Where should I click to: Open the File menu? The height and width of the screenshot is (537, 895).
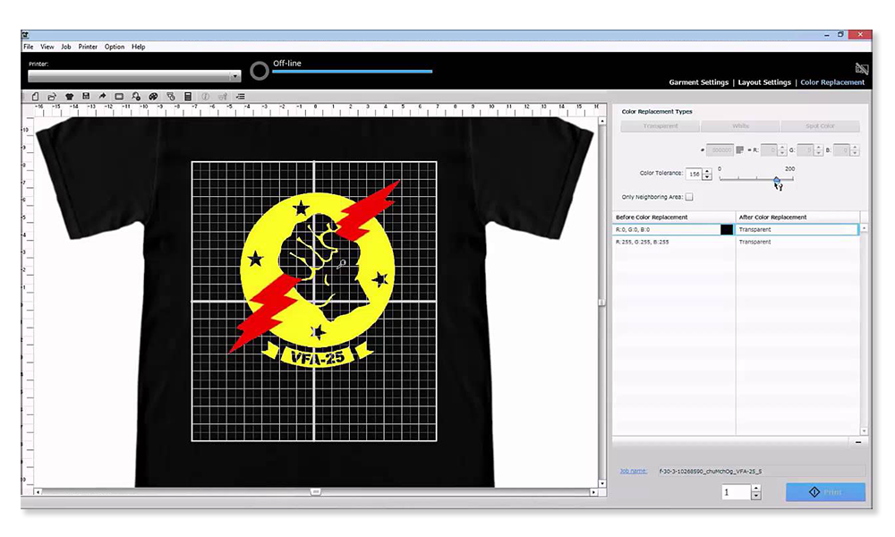point(29,47)
